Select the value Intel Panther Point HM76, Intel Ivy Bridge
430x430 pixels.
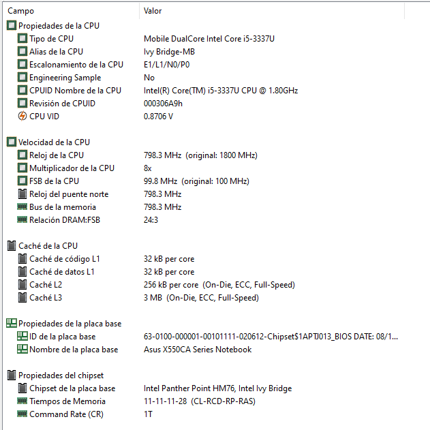[x=218, y=388]
